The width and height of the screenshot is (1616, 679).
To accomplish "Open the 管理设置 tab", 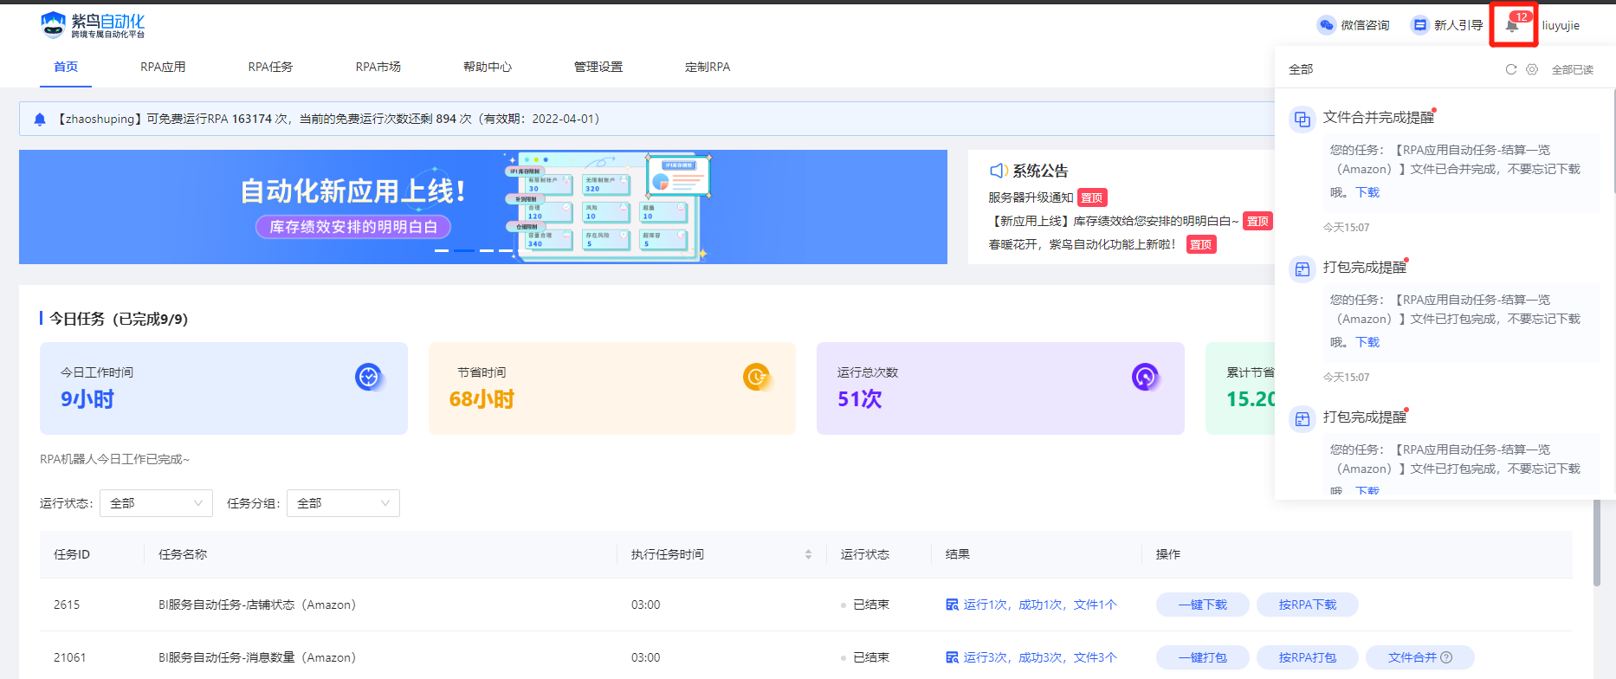I will click(598, 67).
